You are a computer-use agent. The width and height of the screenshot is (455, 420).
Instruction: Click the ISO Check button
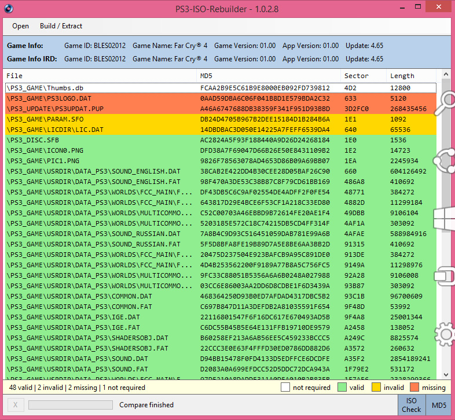411,405
